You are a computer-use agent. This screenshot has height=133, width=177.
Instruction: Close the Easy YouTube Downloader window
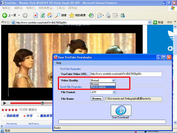coord(169,57)
